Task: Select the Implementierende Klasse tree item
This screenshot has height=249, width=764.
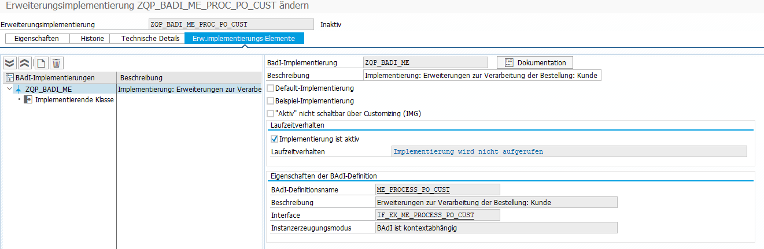Action: coord(74,100)
